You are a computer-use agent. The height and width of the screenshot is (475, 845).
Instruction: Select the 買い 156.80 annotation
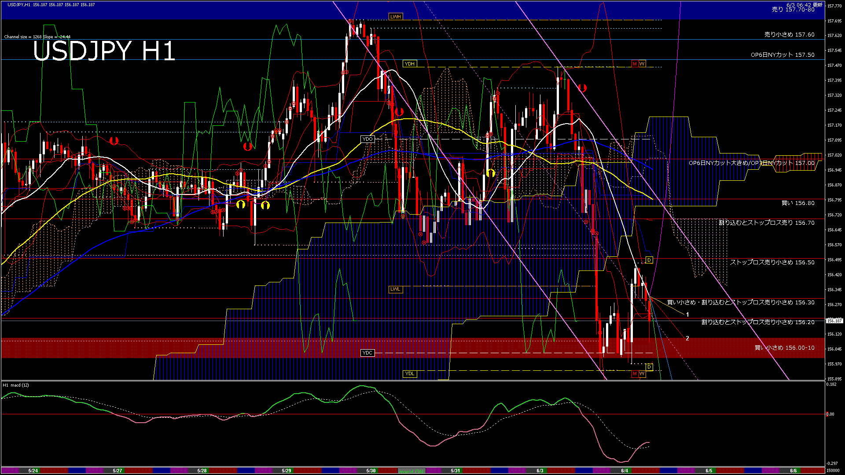798,203
